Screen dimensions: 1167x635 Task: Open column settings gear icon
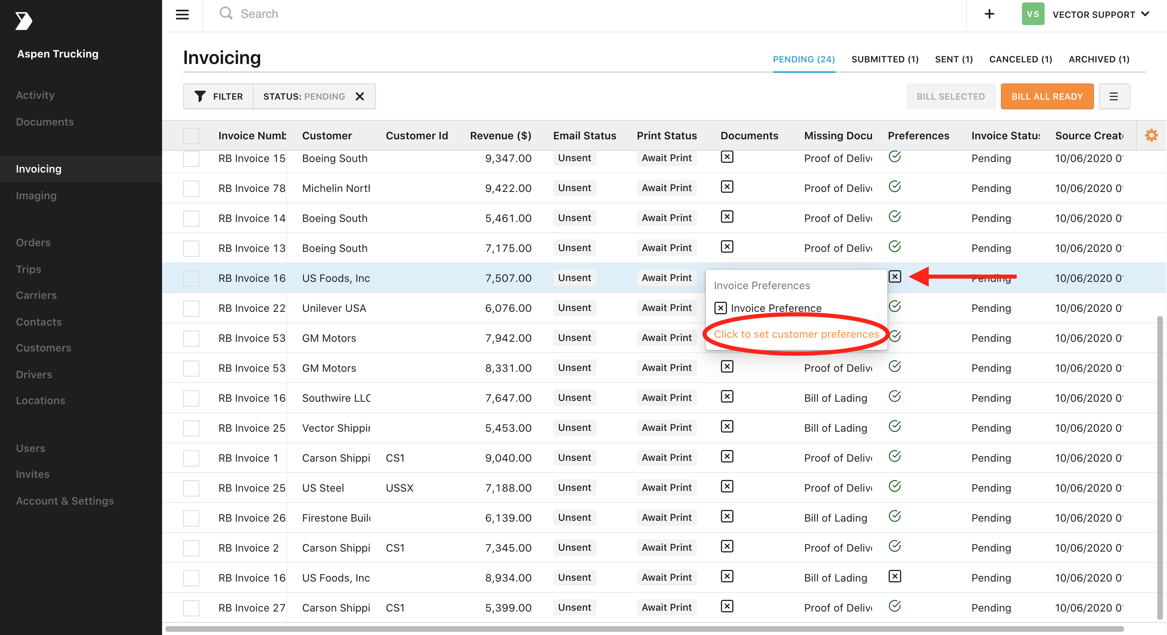click(1151, 135)
